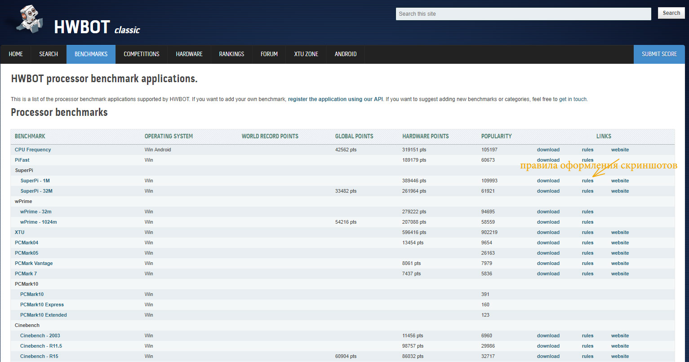View rules for PCMark 7
The height and width of the screenshot is (362, 689).
[x=587, y=274]
